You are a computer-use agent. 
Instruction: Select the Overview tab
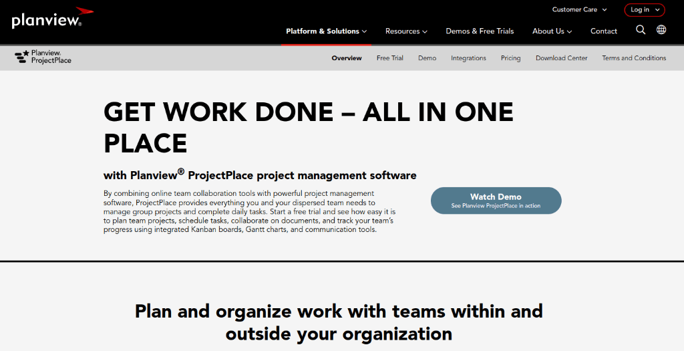click(347, 58)
